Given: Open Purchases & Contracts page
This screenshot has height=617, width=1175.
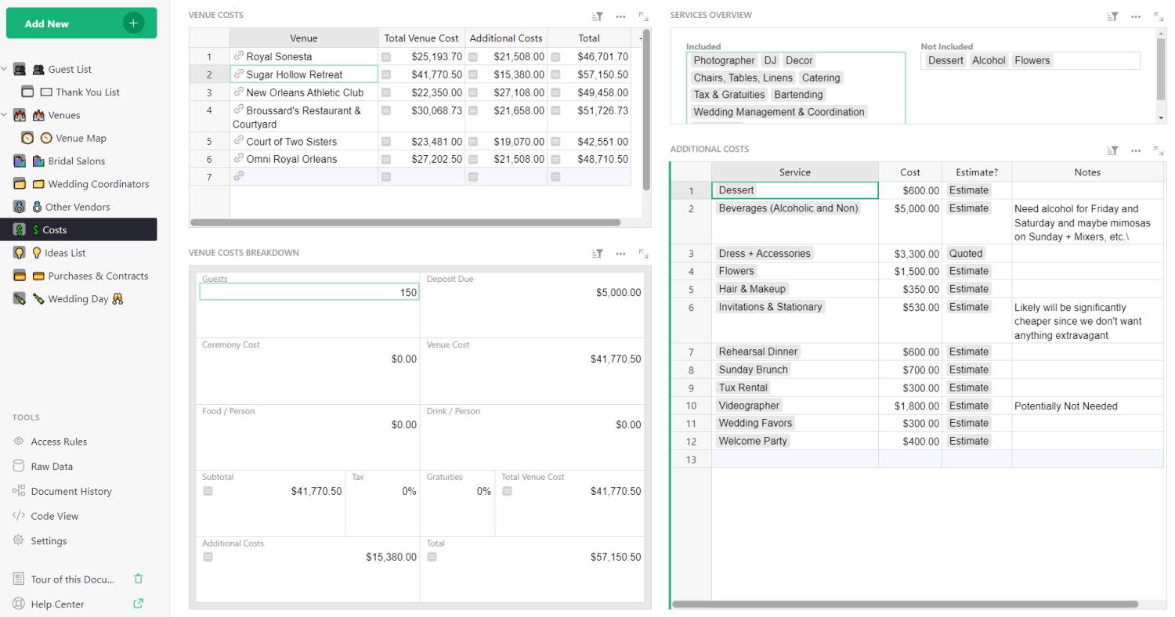Looking at the screenshot, I should 98,276.
